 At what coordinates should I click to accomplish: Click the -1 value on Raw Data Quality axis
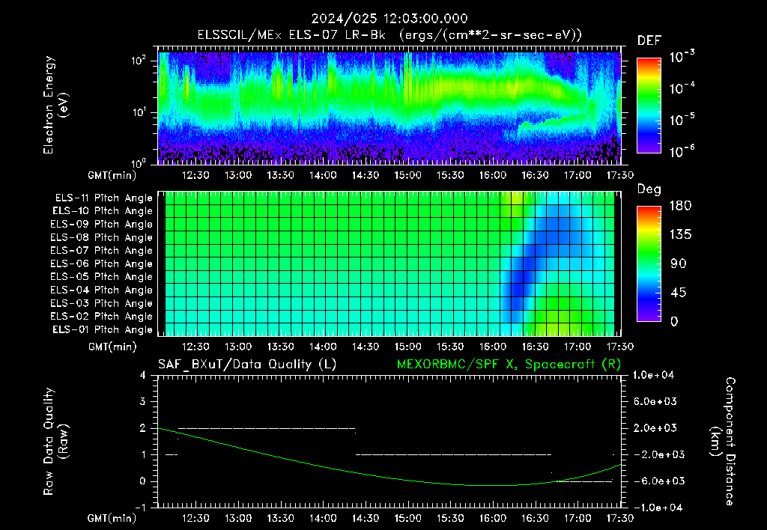coord(140,508)
